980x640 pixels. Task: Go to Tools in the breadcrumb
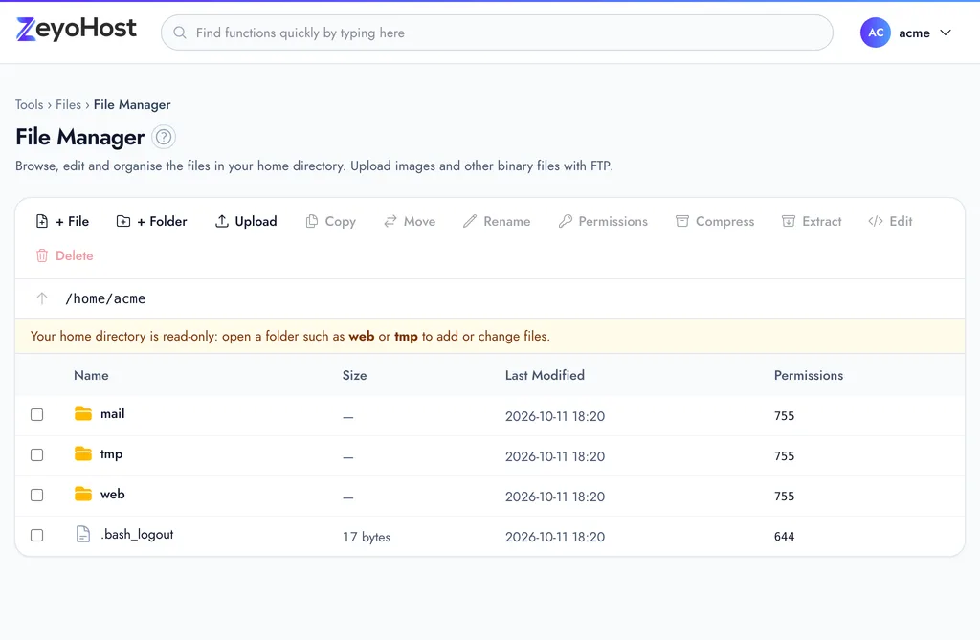30,104
